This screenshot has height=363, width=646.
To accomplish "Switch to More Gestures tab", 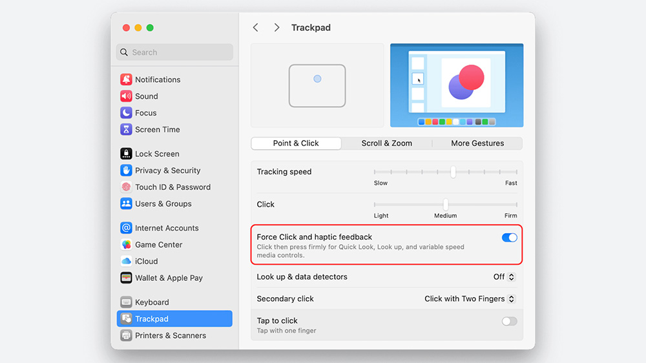I will 477,143.
